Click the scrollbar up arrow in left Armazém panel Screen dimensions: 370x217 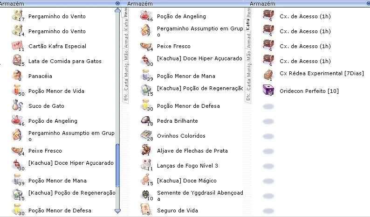117,10
